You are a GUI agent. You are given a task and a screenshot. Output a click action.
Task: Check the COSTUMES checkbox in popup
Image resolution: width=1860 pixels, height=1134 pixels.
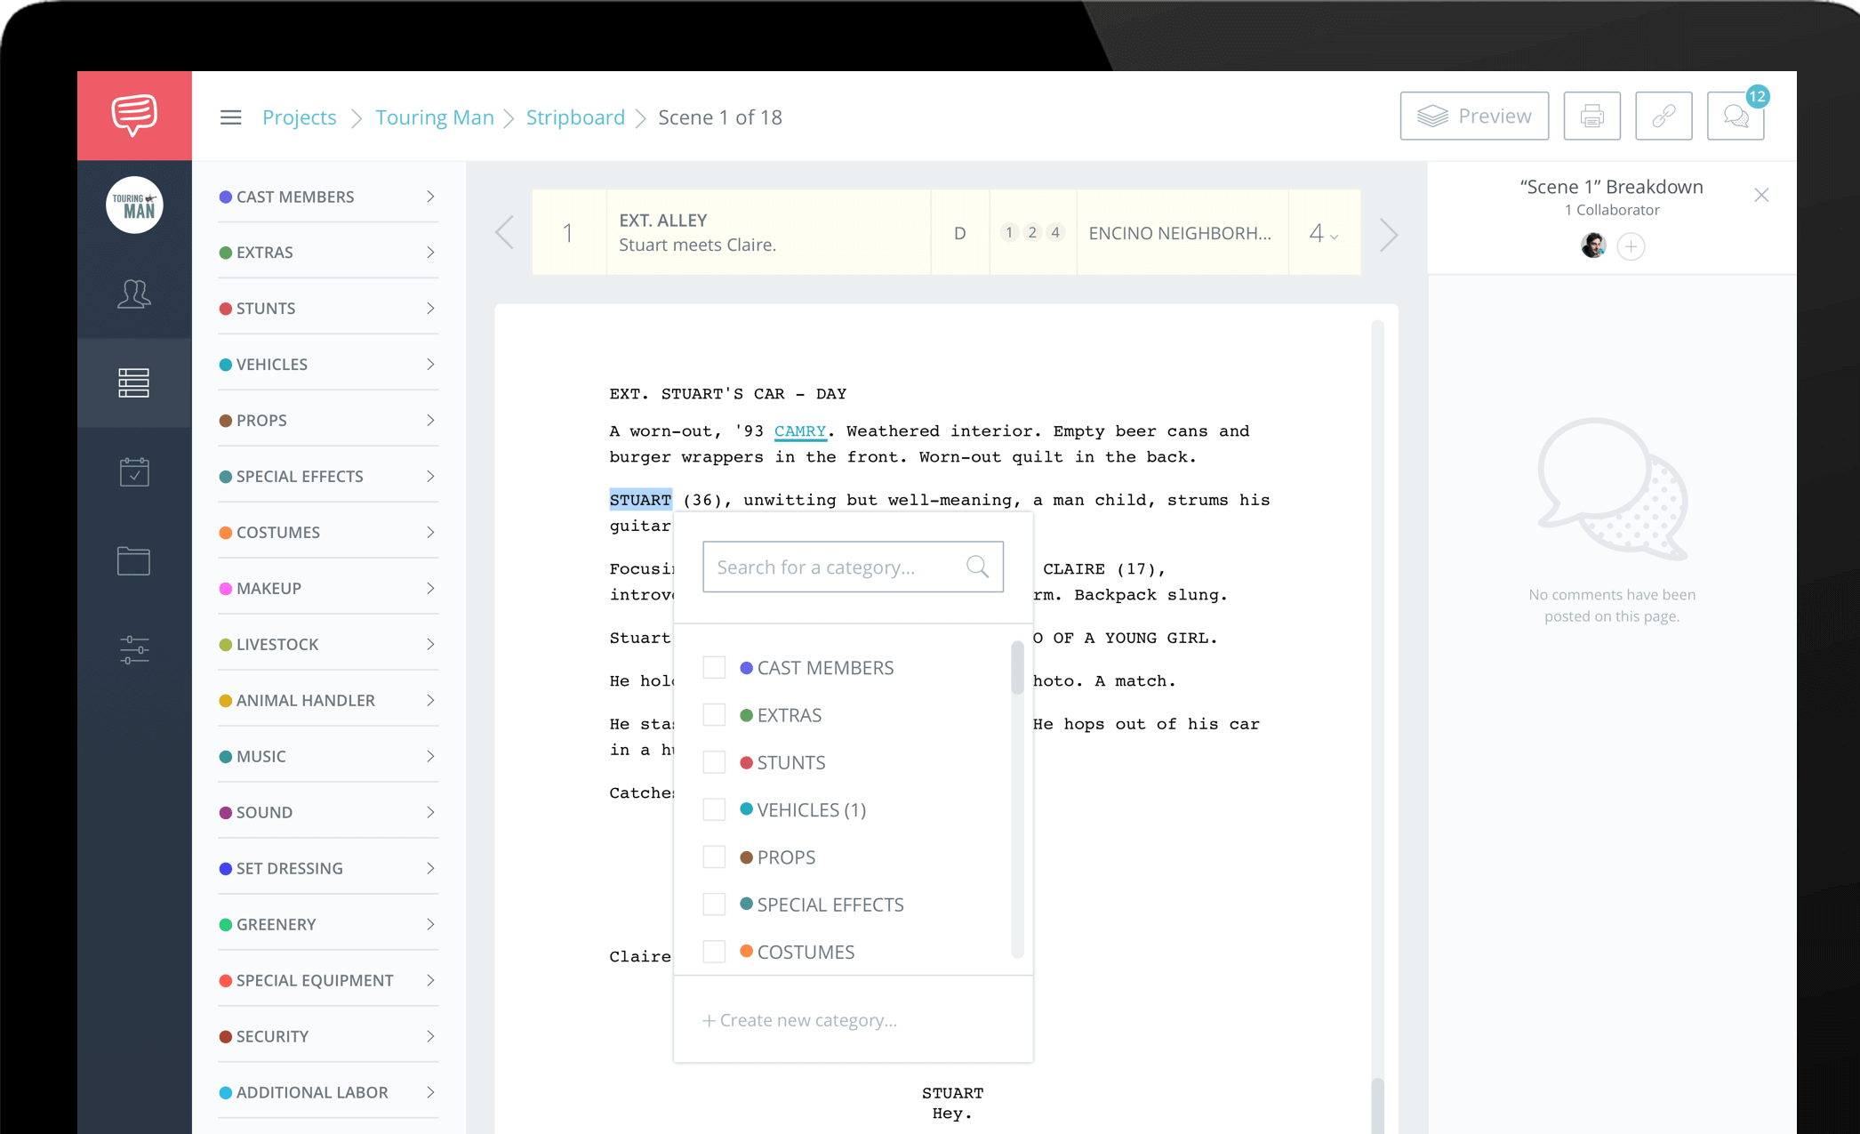(x=714, y=952)
